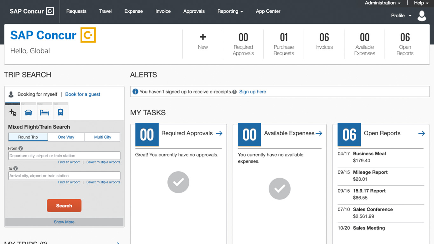Open Required Approvals via arrow icon

coord(219,133)
